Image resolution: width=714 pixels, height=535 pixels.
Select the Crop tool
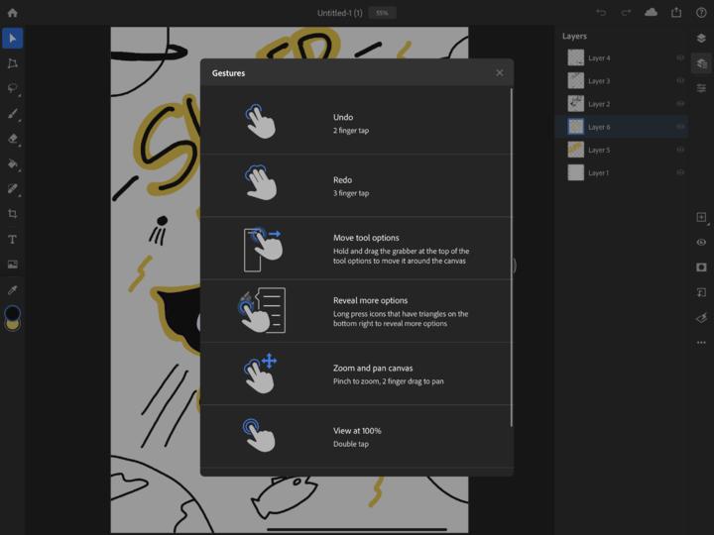tap(13, 214)
